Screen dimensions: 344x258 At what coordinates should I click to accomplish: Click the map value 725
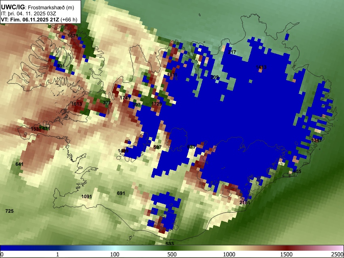point(9,211)
